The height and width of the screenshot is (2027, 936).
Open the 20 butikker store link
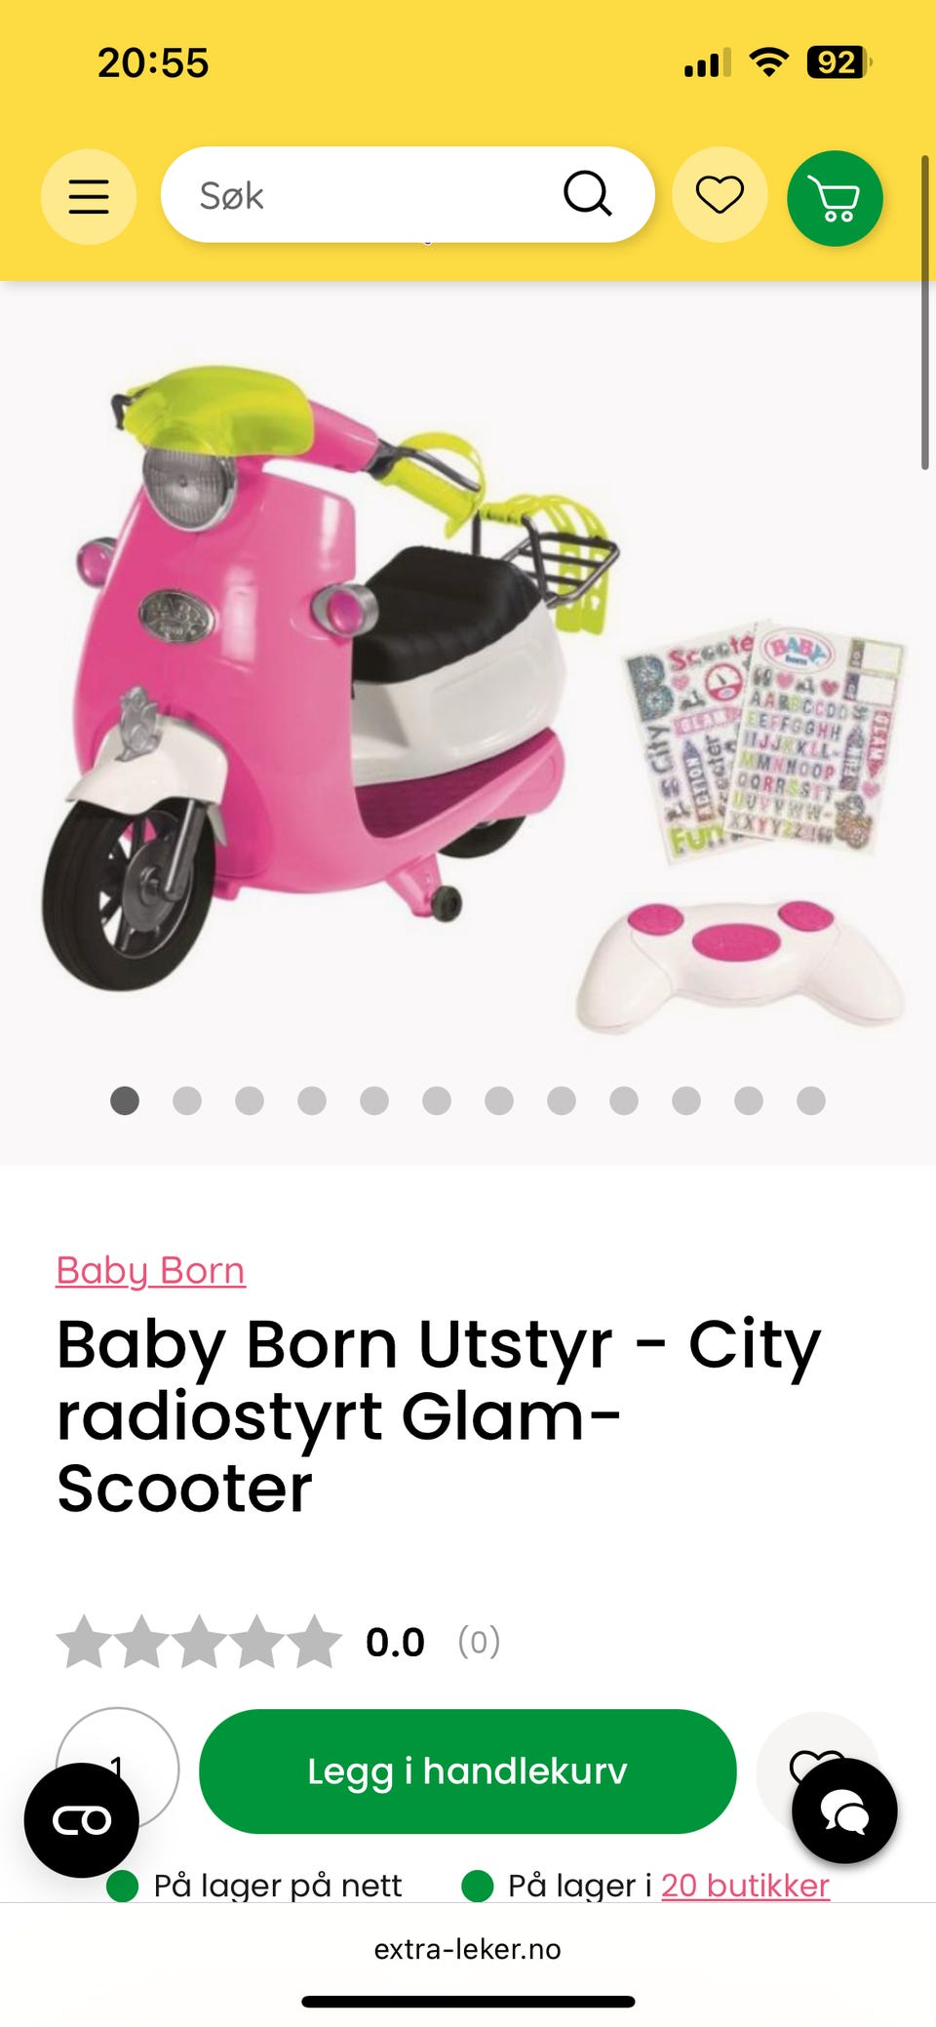[745, 1885]
